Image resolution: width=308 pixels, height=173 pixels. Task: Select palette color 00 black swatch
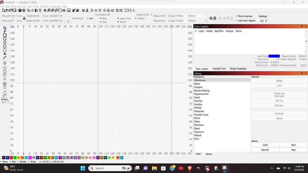tap(4, 158)
